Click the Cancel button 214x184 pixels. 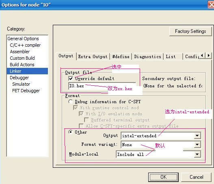197,177
